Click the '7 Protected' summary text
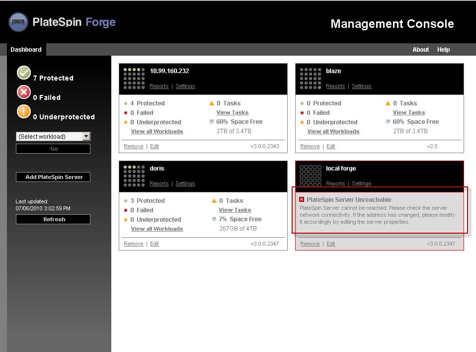The height and width of the screenshot is (352, 476). pyautogui.click(x=53, y=78)
